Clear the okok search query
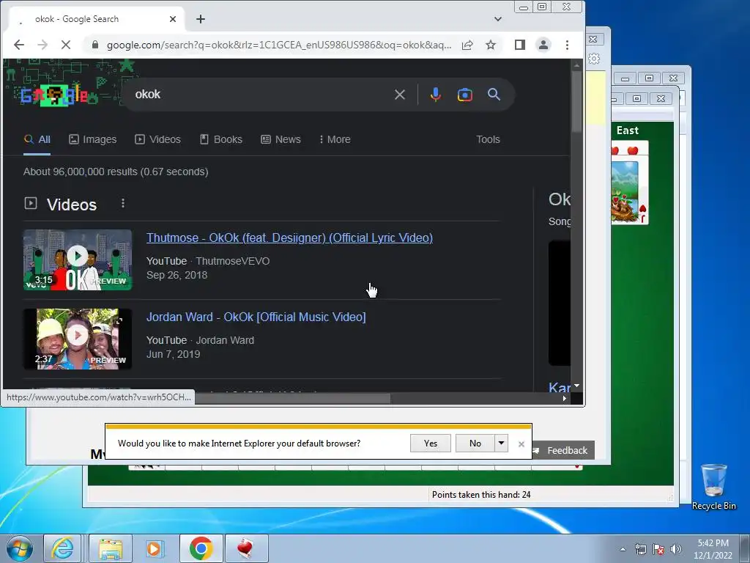 click(399, 95)
